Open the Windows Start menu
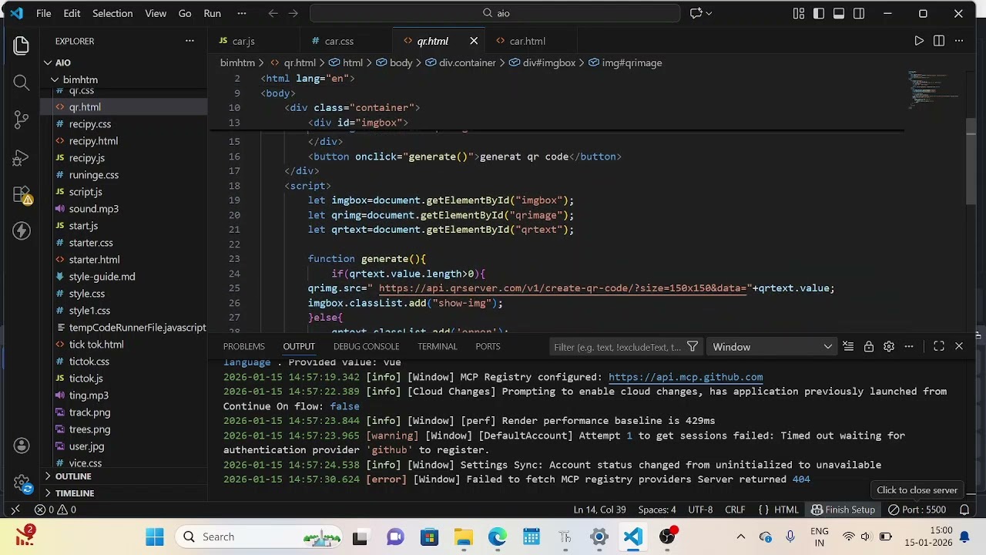986x555 pixels. coord(154,536)
